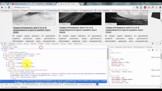Expand the head node in DOM tree
Image resolution: width=162 pixels, height=91 pixels.
(x=2, y=49)
